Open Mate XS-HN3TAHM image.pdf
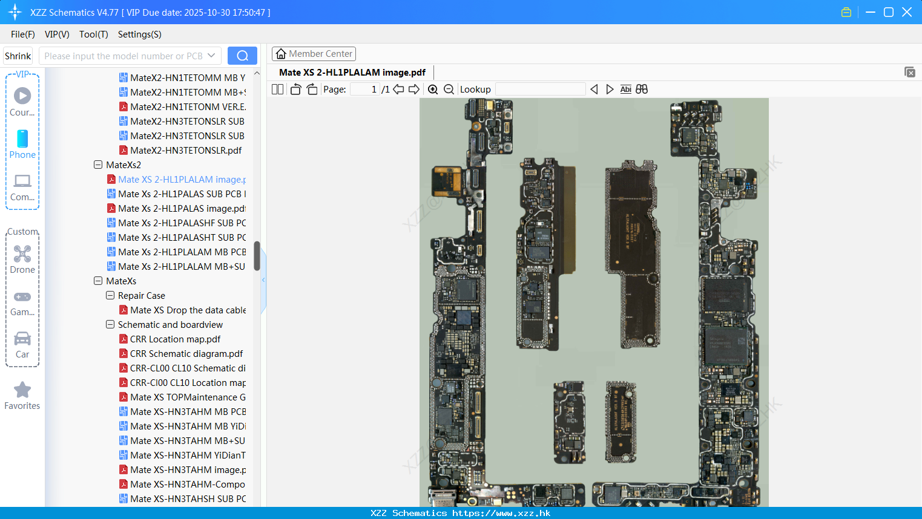 (182, 469)
